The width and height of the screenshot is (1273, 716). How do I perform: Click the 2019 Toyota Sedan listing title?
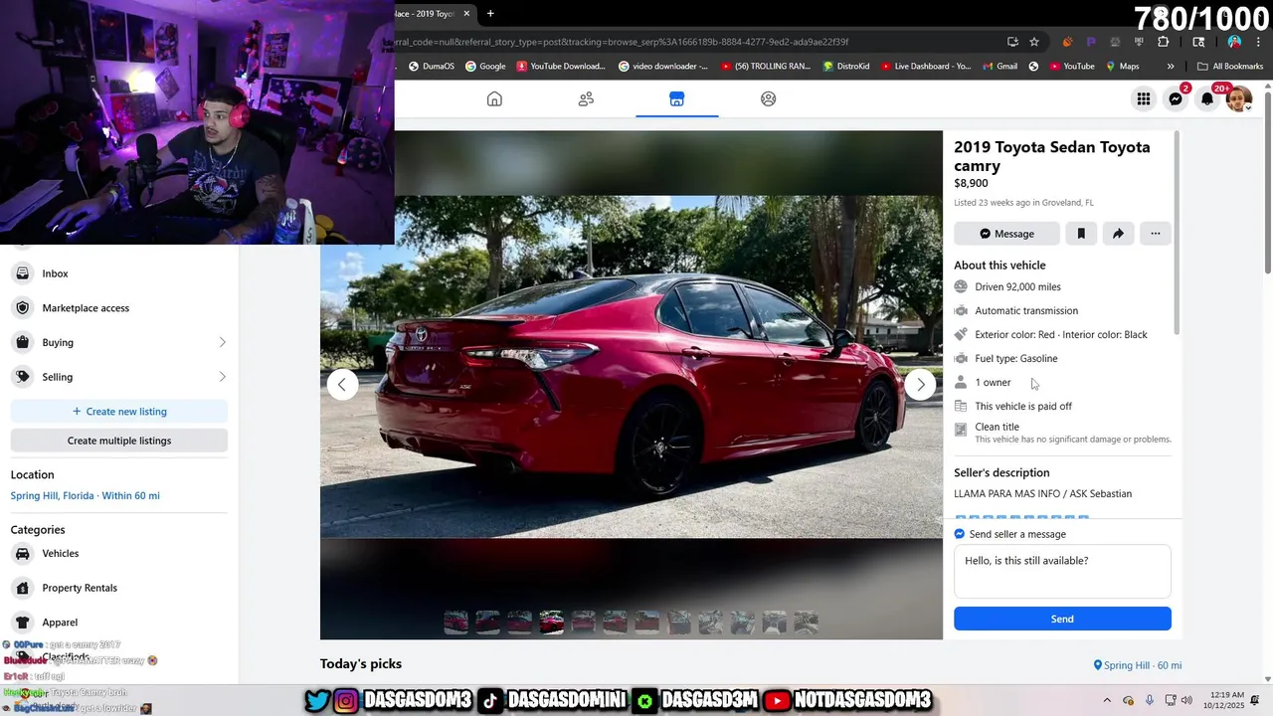click(x=1051, y=156)
